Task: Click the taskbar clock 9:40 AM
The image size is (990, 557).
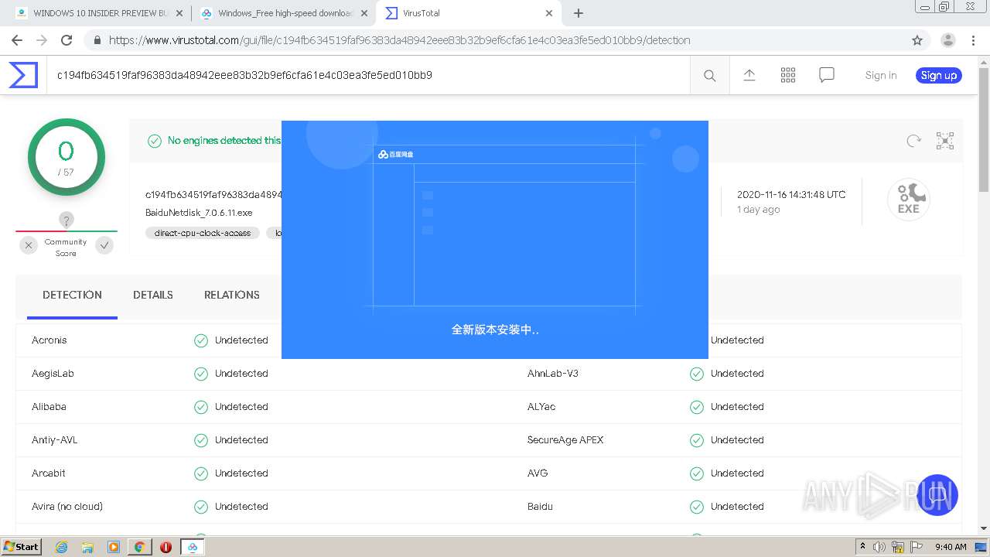Action: pyautogui.click(x=951, y=547)
